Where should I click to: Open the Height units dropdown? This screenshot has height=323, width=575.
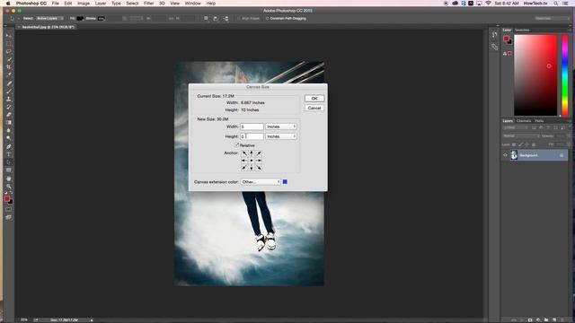click(x=281, y=136)
